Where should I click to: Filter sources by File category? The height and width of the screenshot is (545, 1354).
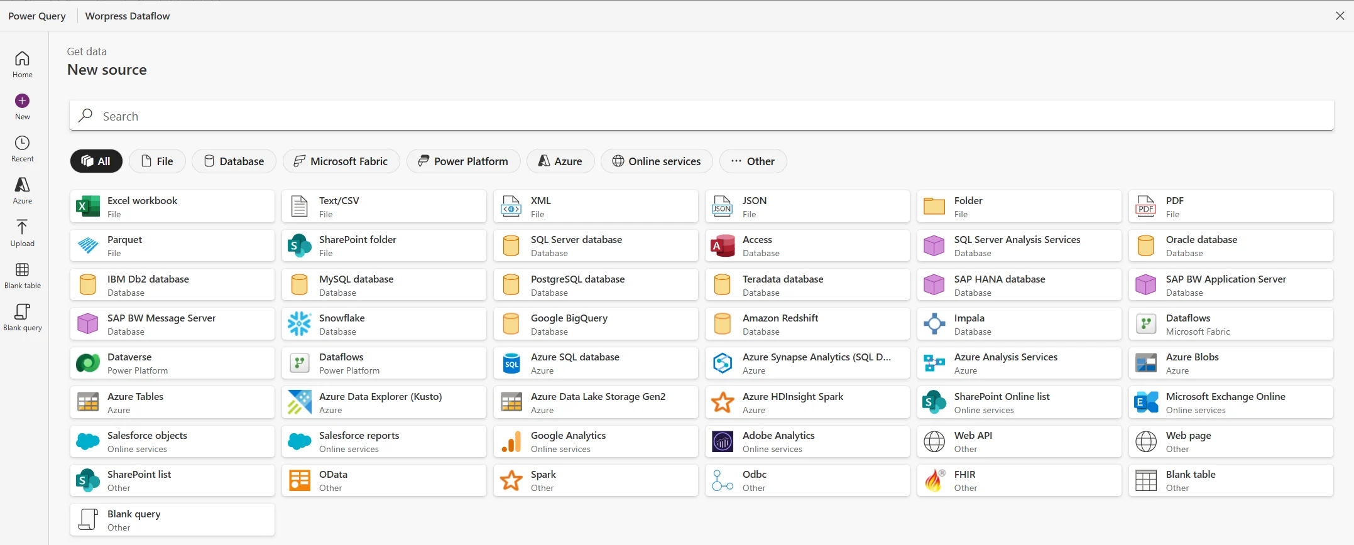pos(157,161)
